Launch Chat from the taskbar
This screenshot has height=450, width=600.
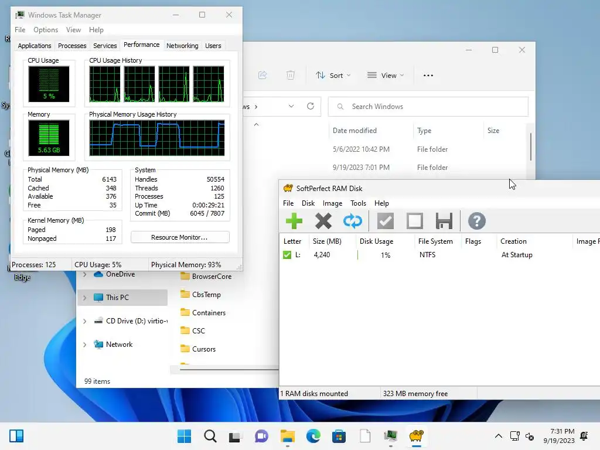[x=261, y=436]
